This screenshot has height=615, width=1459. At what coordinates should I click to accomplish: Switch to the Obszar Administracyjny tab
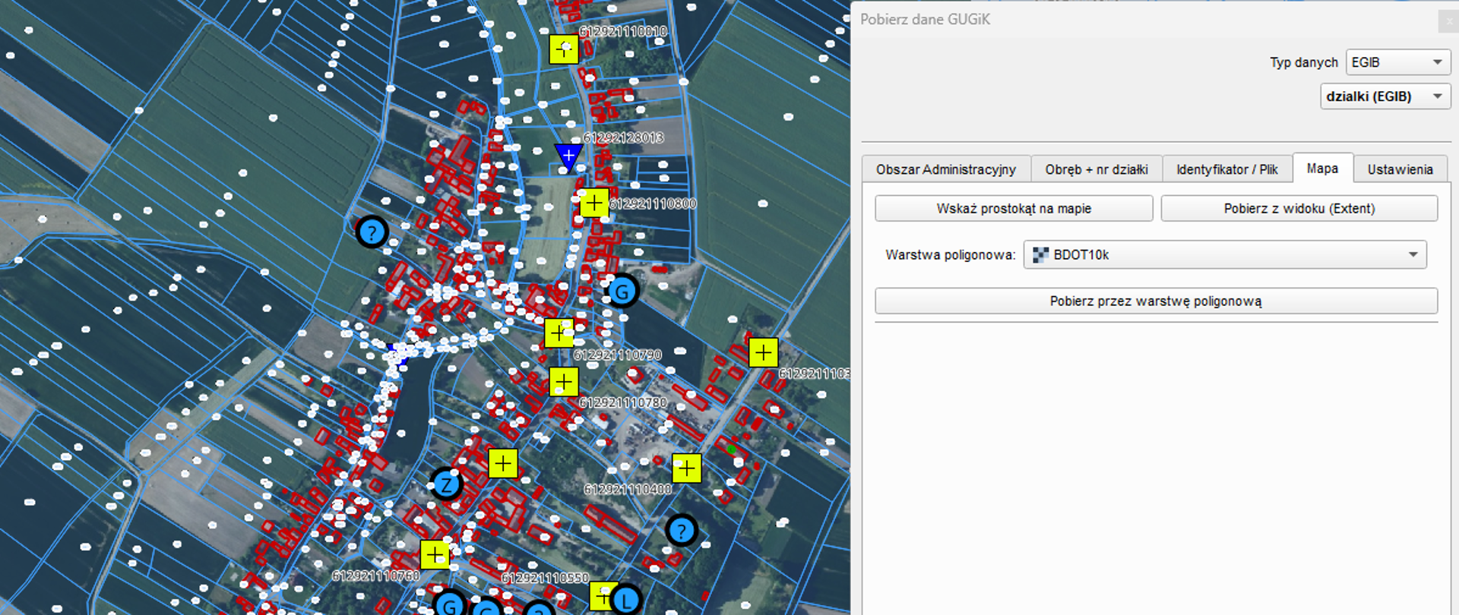pyautogui.click(x=945, y=169)
